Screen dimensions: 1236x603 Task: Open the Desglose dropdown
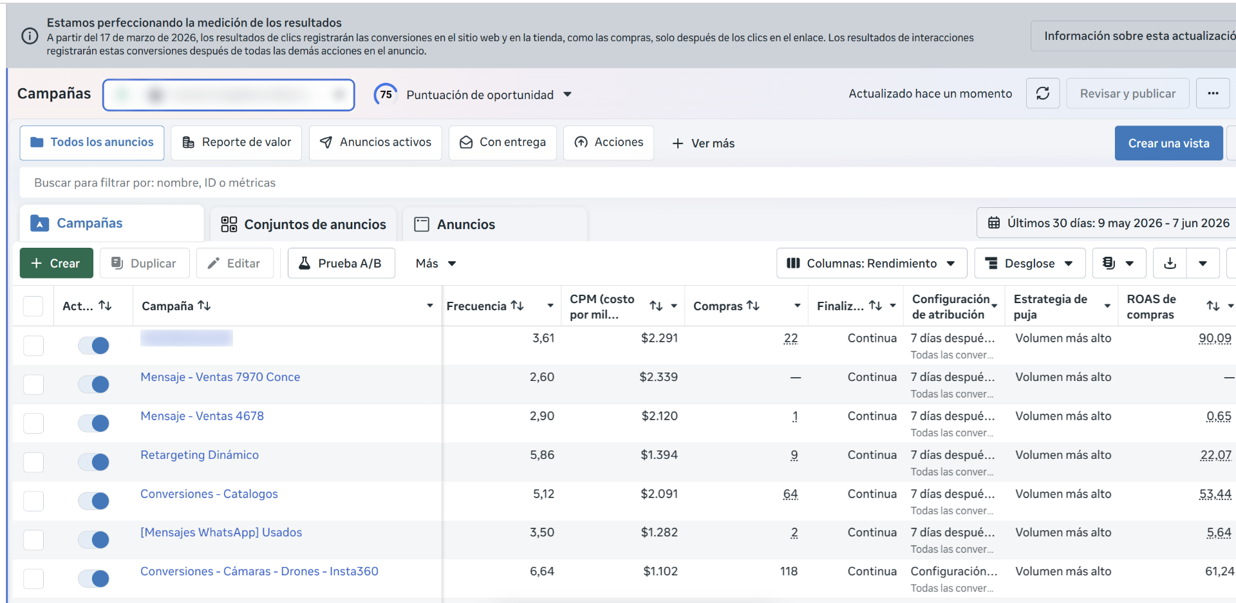pos(1029,263)
